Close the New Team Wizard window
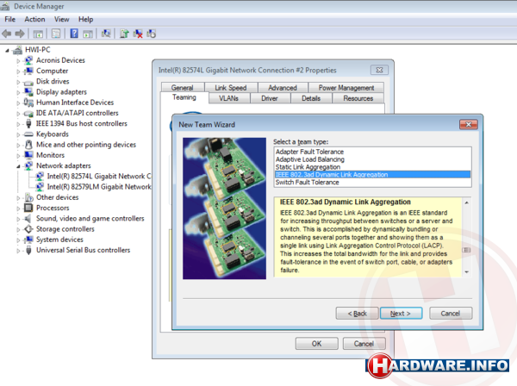517x386 pixels. tap(469, 124)
